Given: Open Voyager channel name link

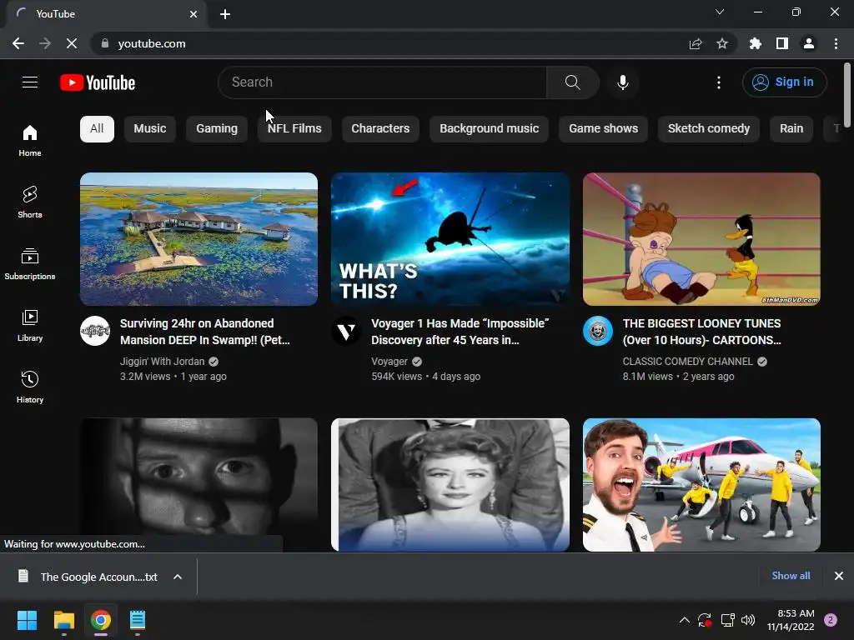Looking at the screenshot, I should pos(389,362).
